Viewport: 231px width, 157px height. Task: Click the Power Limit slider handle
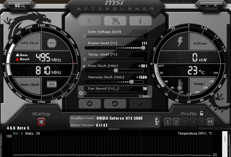(143, 48)
